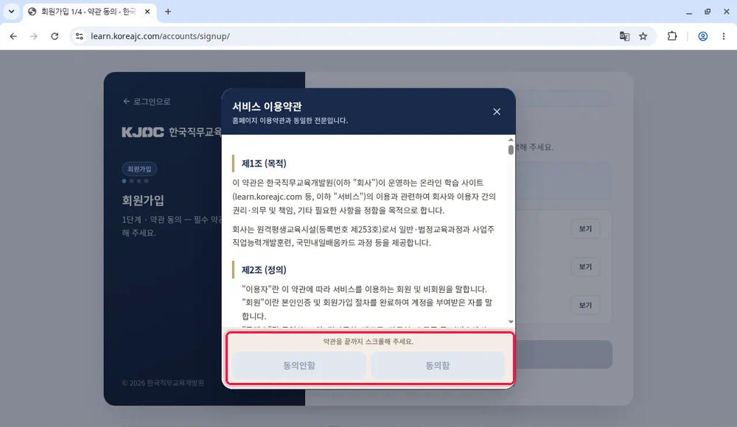Open site information icon in address bar
Screen dimensions: 737x427
(80, 36)
